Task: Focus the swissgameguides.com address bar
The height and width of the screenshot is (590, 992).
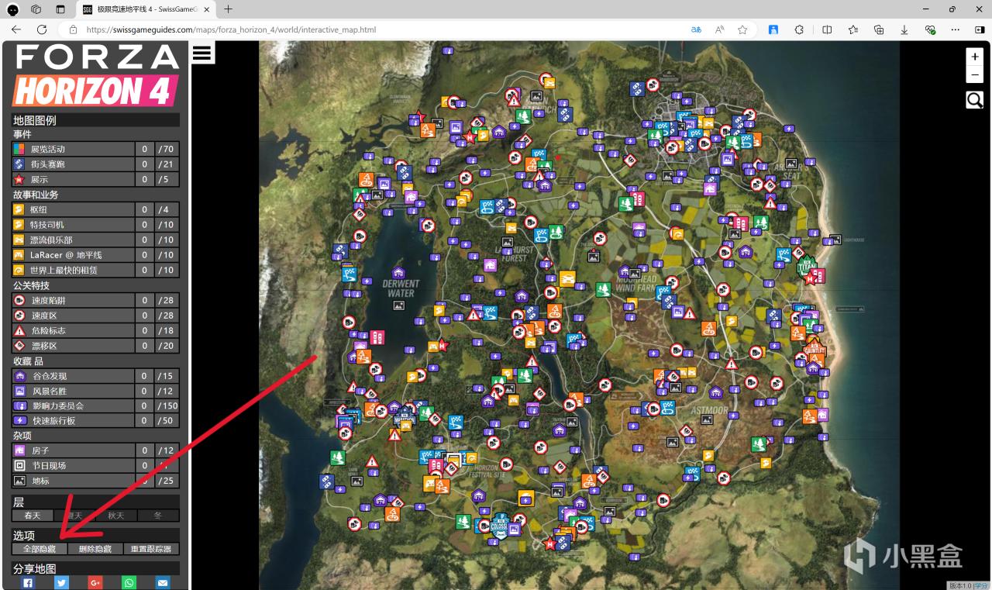Action: (380, 29)
